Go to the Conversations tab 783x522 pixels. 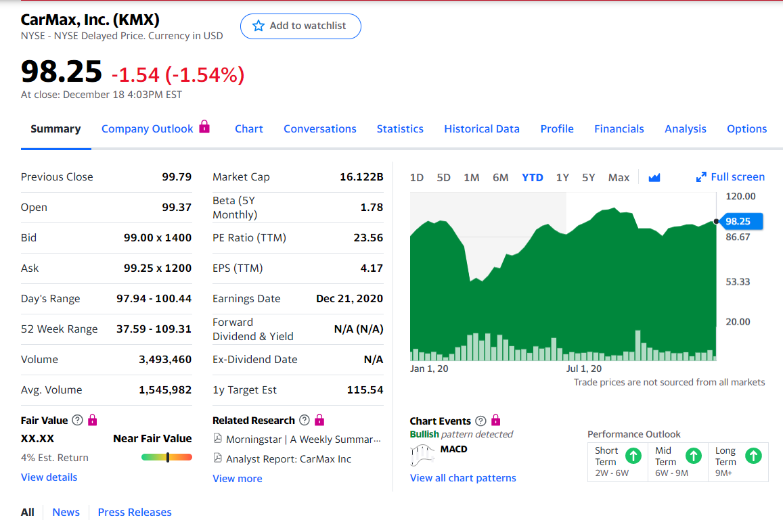(319, 128)
